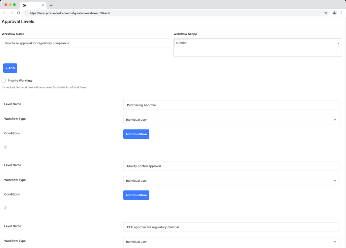Screen dimensions: 346x248
Task: Select the active browser tab
Action: (33, 5)
